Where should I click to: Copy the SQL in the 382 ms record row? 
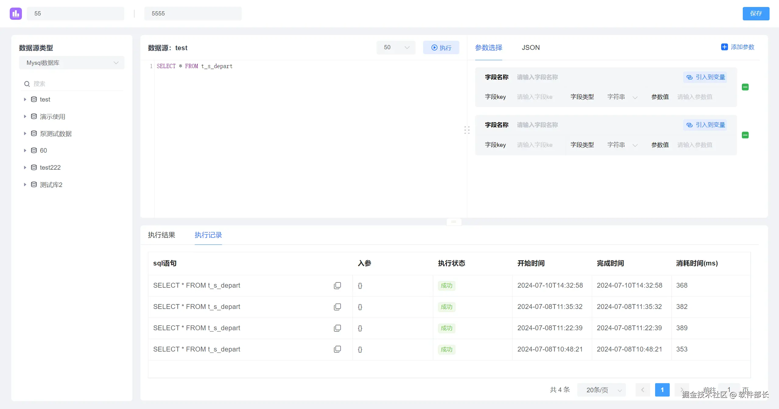click(337, 307)
